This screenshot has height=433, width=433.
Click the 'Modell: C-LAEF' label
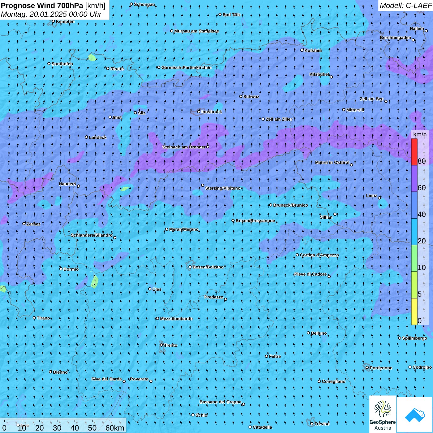point(405,6)
